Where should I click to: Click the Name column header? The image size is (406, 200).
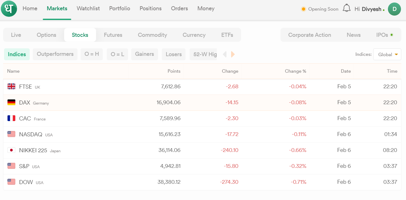coord(13,71)
